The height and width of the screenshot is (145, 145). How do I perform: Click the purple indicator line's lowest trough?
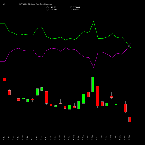click(x=93, y=67)
